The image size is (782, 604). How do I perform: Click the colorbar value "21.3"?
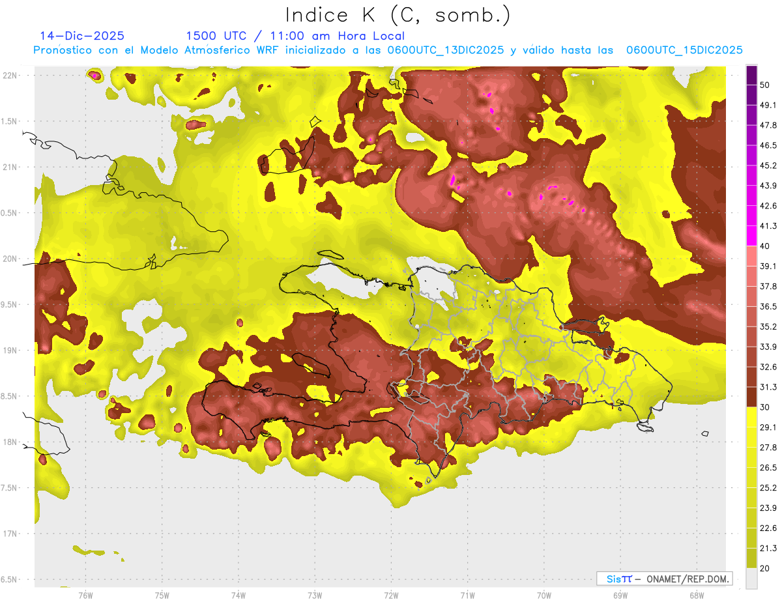pyautogui.click(x=768, y=548)
